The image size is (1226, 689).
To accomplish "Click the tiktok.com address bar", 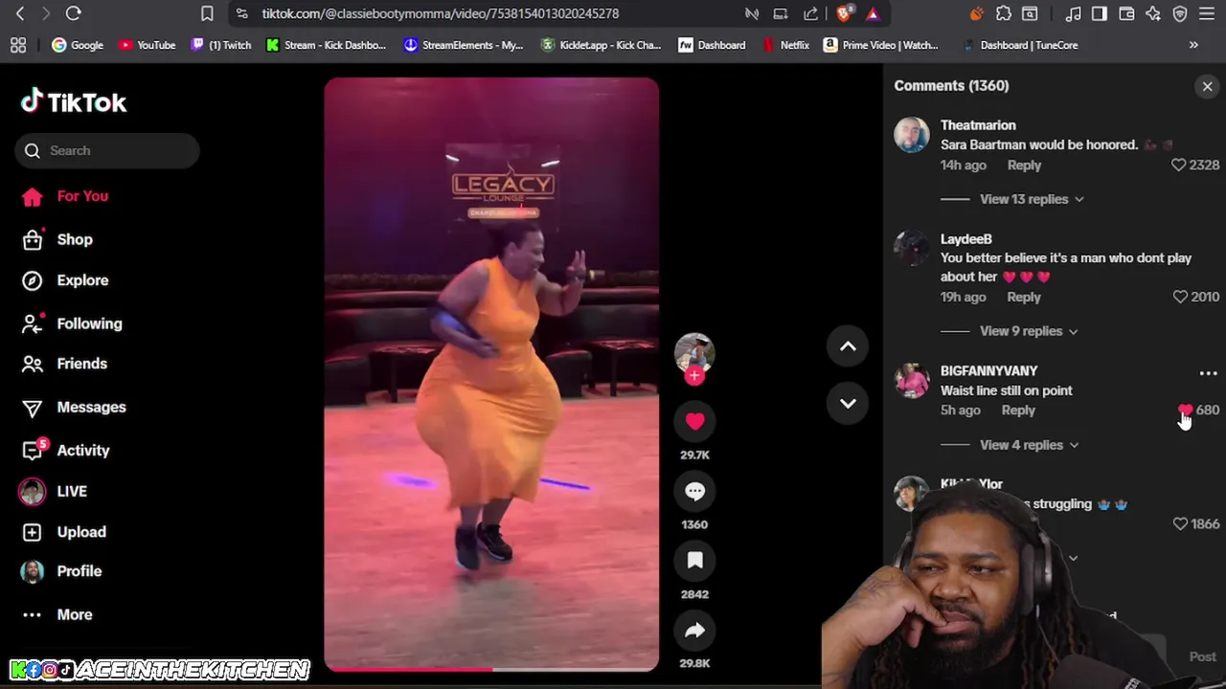I will (441, 13).
